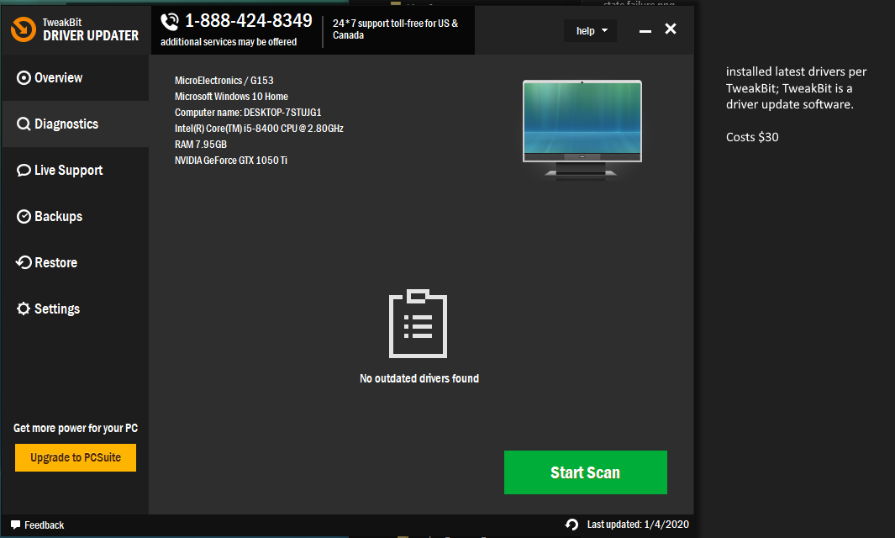Screen dimensions: 895x538
Task: Click the 'installed latest drivers per TweakBit' note
Action: pos(796,88)
